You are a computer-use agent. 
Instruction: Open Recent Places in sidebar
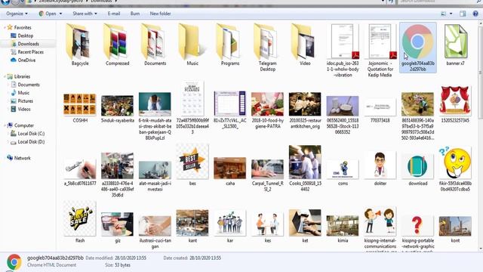click(30, 52)
